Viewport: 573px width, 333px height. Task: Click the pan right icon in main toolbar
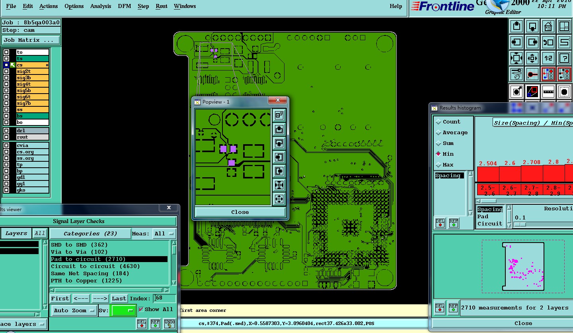coord(532,42)
